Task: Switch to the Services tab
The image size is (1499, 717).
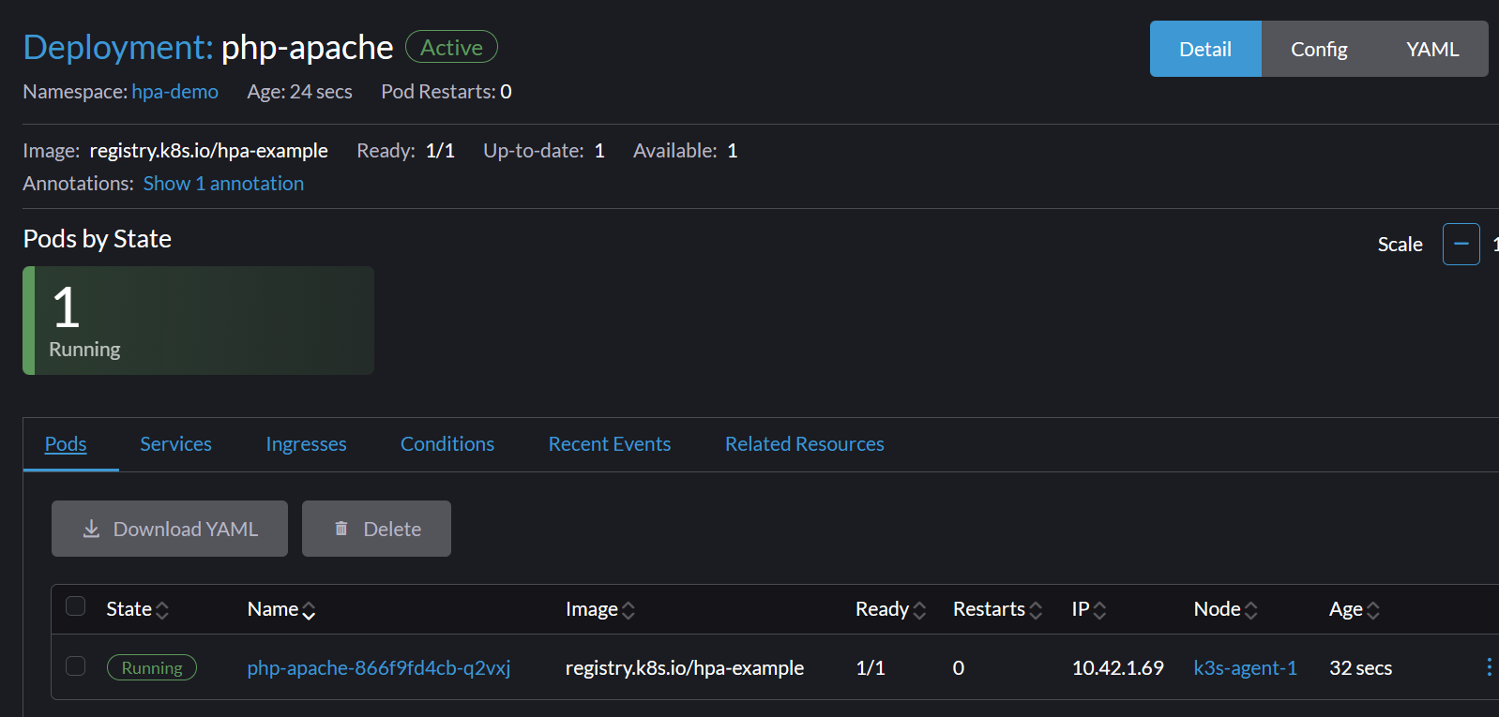Action: pos(175,444)
